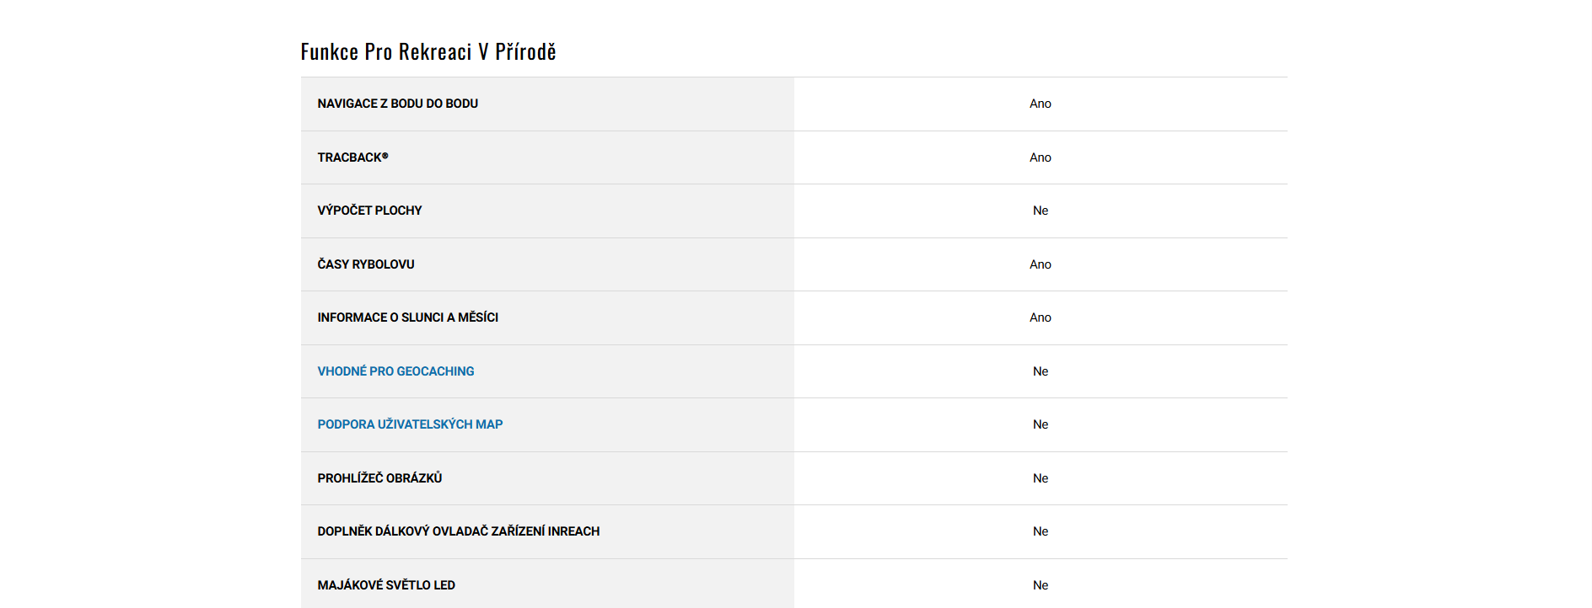Open the Vhodné pro geocaching link
This screenshot has width=1592, height=608.
[x=395, y=371]
